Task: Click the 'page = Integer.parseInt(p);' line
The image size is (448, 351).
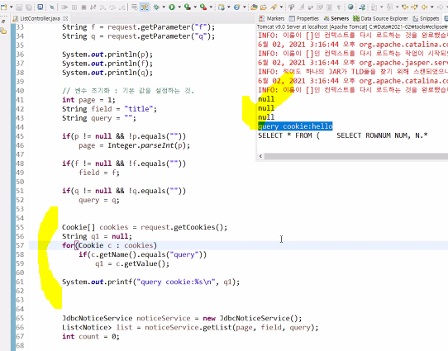Action: click(x=134, y=145)
